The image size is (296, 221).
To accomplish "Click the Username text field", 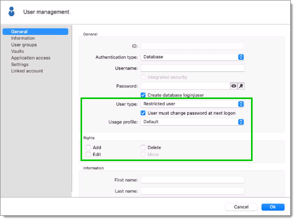I will pyautogui.click(x=192, y=68).
